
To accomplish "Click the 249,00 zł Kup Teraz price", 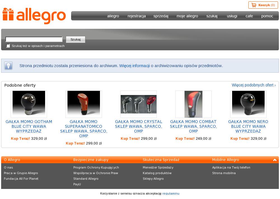I will (193, 139).
